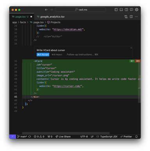Click the title="Cursor" attribute line
Viewport: 150px width, 151px height.
coord(46,68)
